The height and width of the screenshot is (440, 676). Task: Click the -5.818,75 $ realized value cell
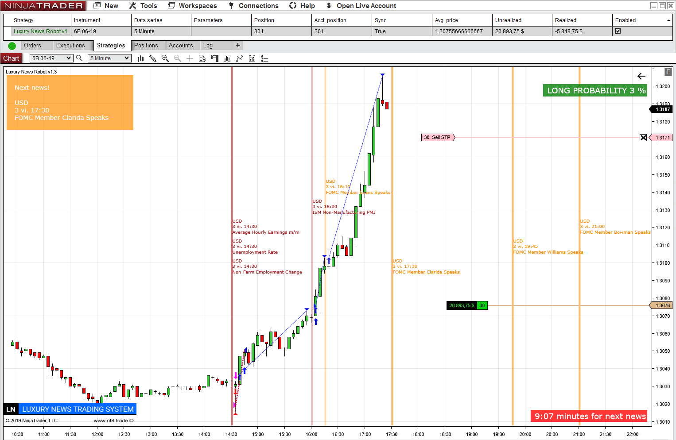click(x=582, y=31)
